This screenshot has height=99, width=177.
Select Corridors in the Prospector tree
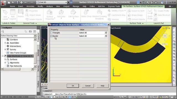click(14, 40)
